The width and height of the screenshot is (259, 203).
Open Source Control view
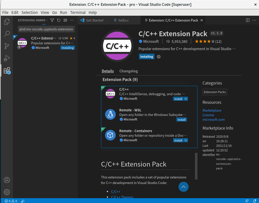pos(7,46)
